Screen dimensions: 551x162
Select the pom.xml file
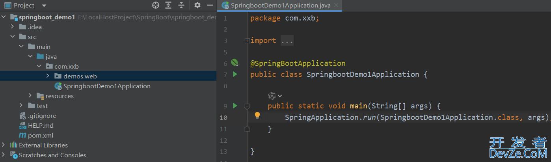(108, 135)
